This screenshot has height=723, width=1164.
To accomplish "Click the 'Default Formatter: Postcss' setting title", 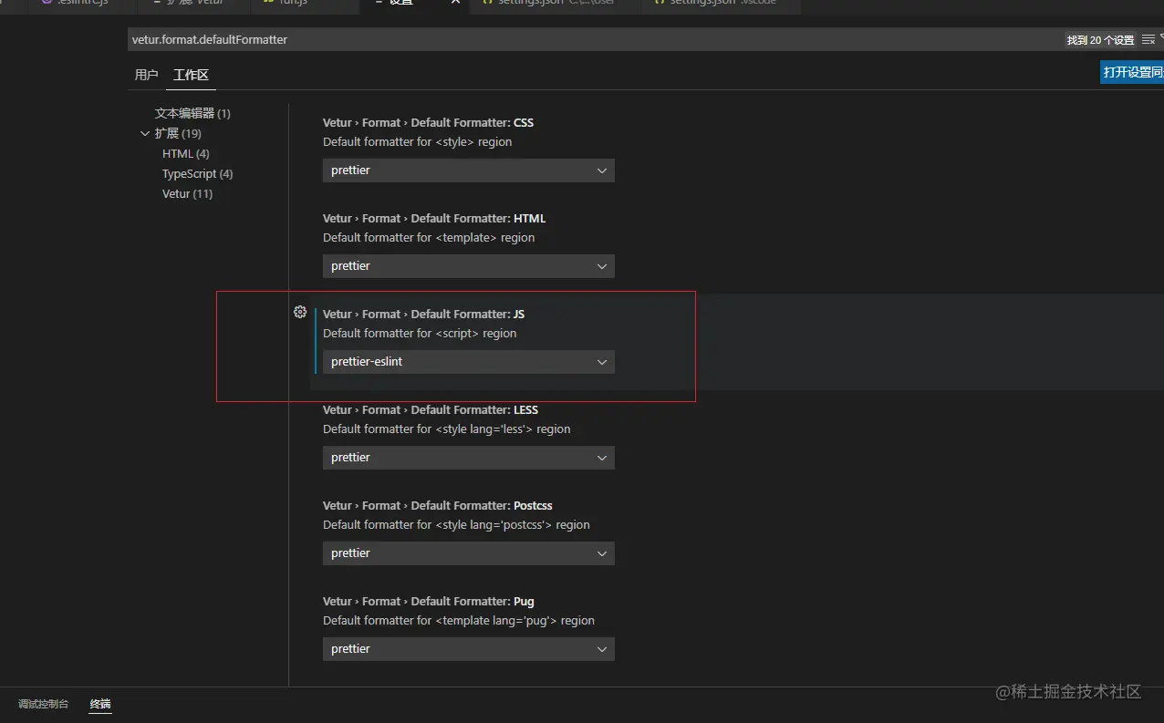I will (438, 505).
